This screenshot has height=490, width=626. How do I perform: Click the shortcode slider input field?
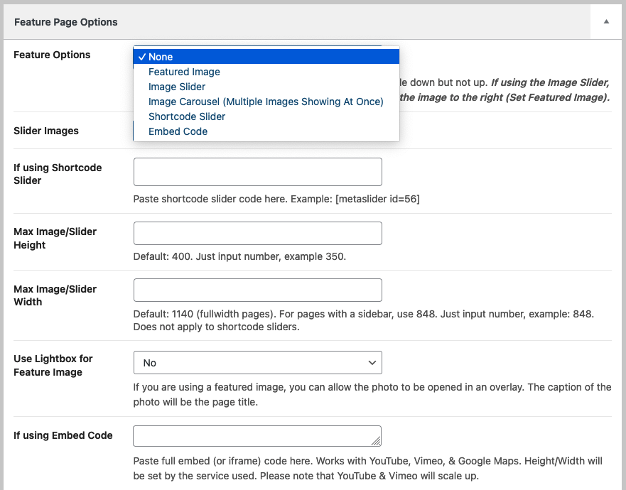257,172
